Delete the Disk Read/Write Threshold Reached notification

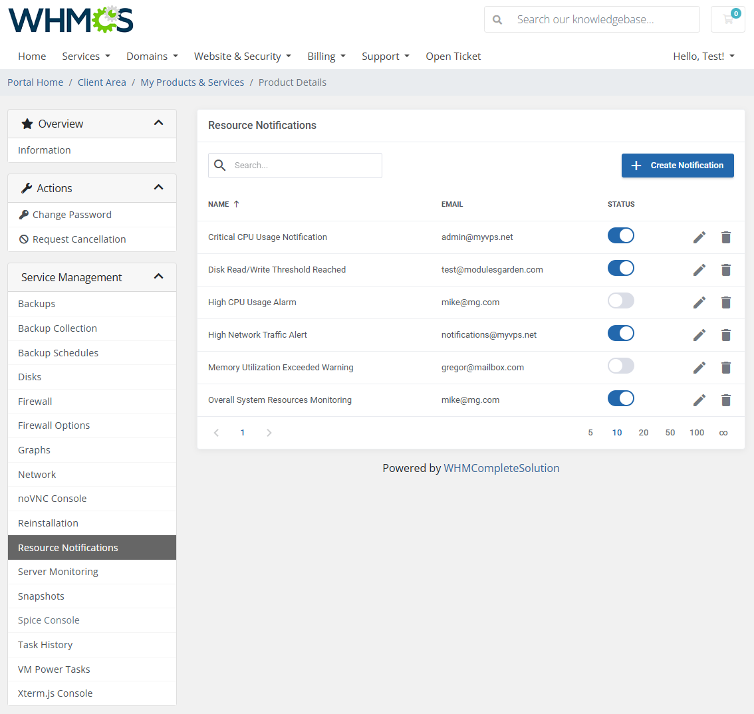(x=725, y=270)
